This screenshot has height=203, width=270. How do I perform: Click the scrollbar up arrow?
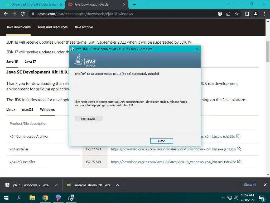coord(268,21)
